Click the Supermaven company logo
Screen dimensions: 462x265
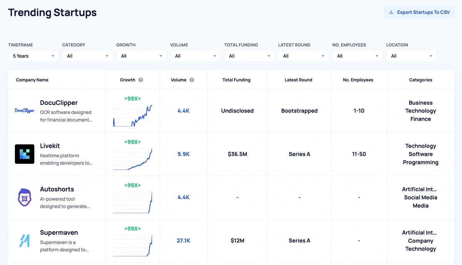point(25,241)
